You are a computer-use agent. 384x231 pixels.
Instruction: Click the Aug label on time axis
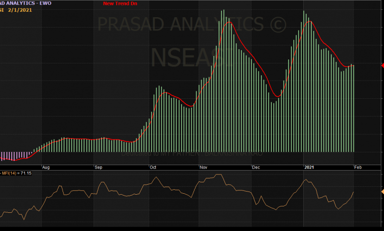(46, 168)
